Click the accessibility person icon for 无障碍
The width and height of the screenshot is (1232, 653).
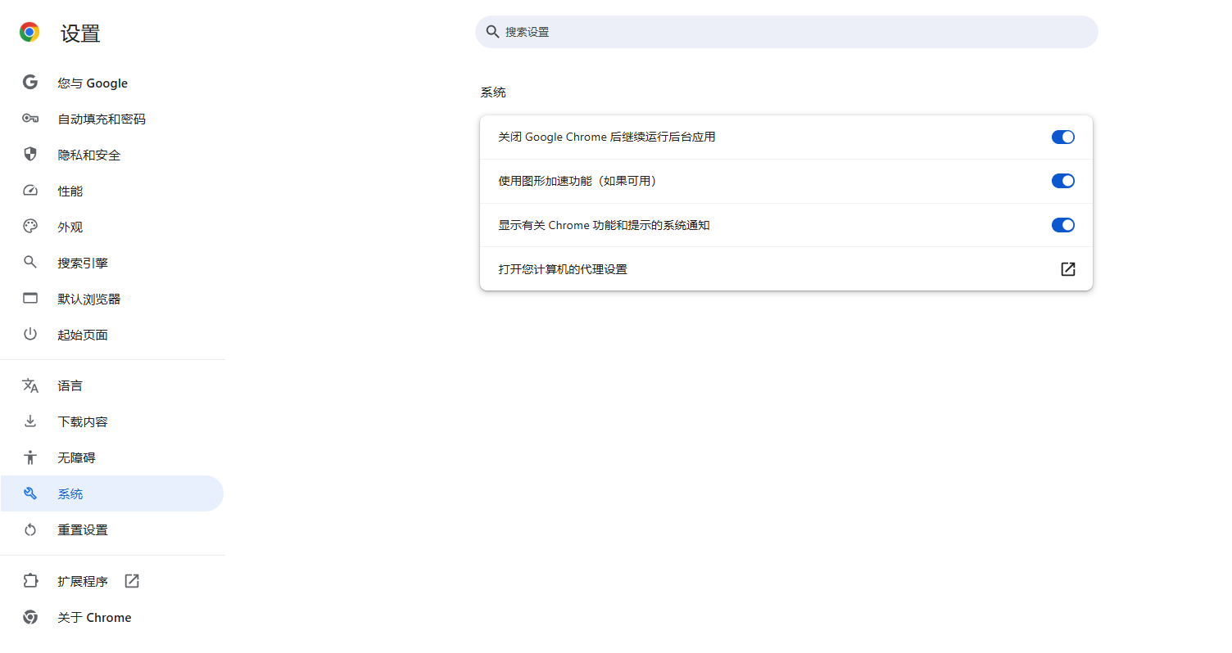[30, 457]
